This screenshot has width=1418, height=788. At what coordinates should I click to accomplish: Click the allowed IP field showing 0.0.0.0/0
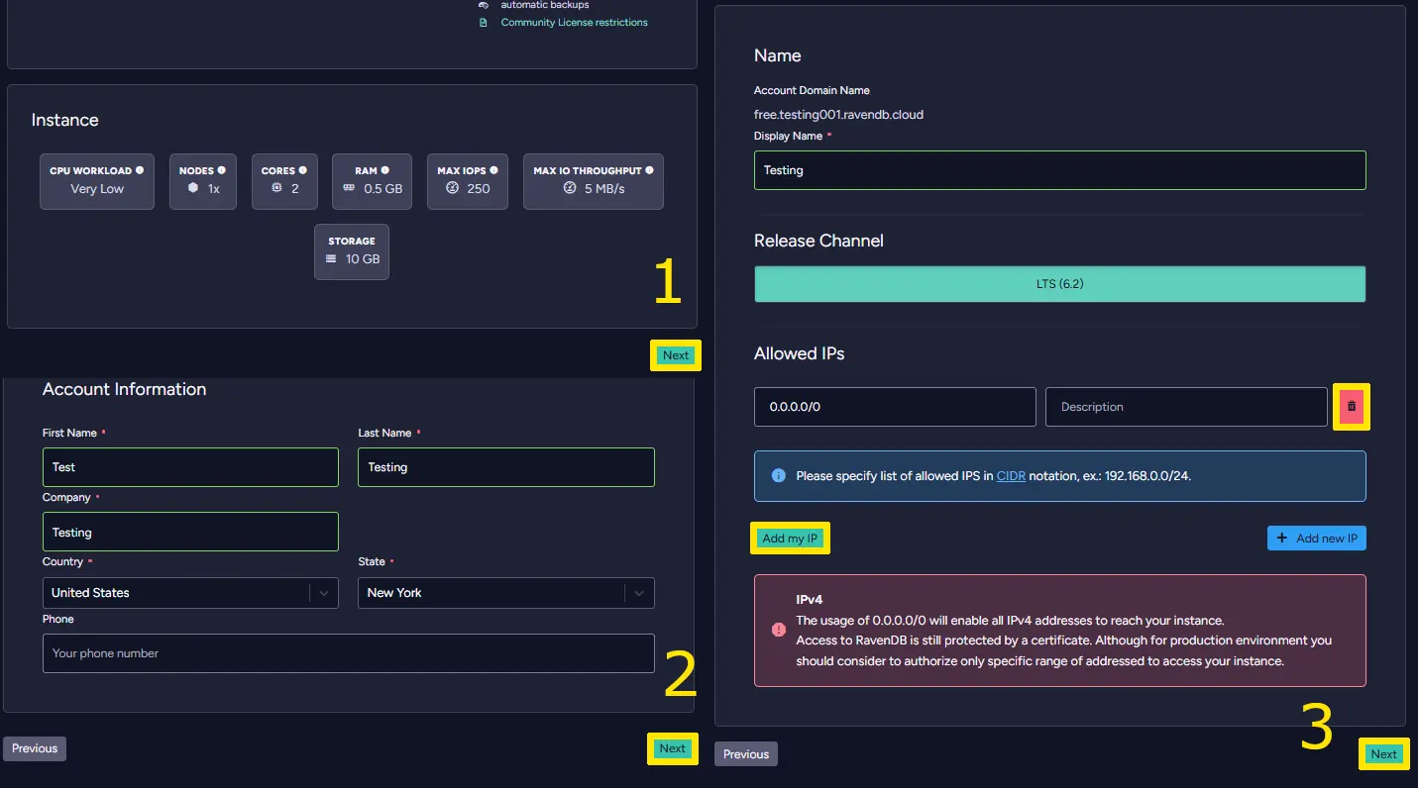pos(895,407)
